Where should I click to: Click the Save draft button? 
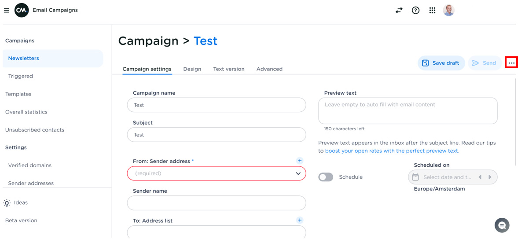click(x=441, y=63)
